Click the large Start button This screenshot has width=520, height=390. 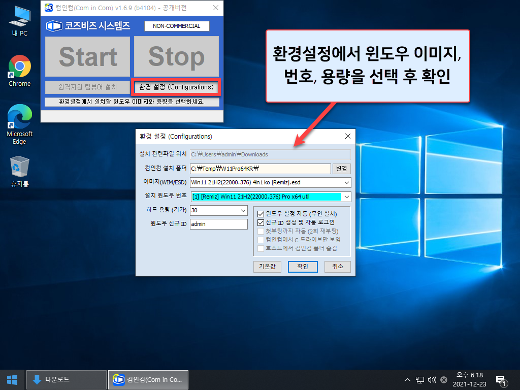click(x=87, y=56)
